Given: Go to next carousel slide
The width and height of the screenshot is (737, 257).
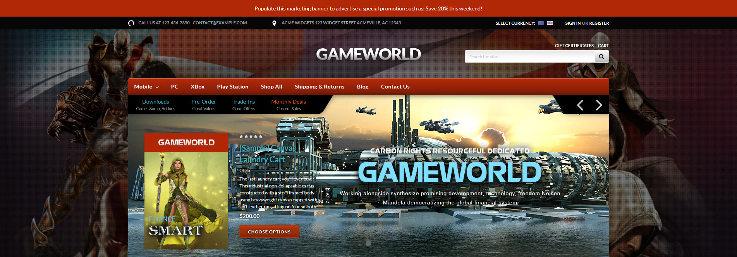Looking at the screenshot, I should pos(599,105).
